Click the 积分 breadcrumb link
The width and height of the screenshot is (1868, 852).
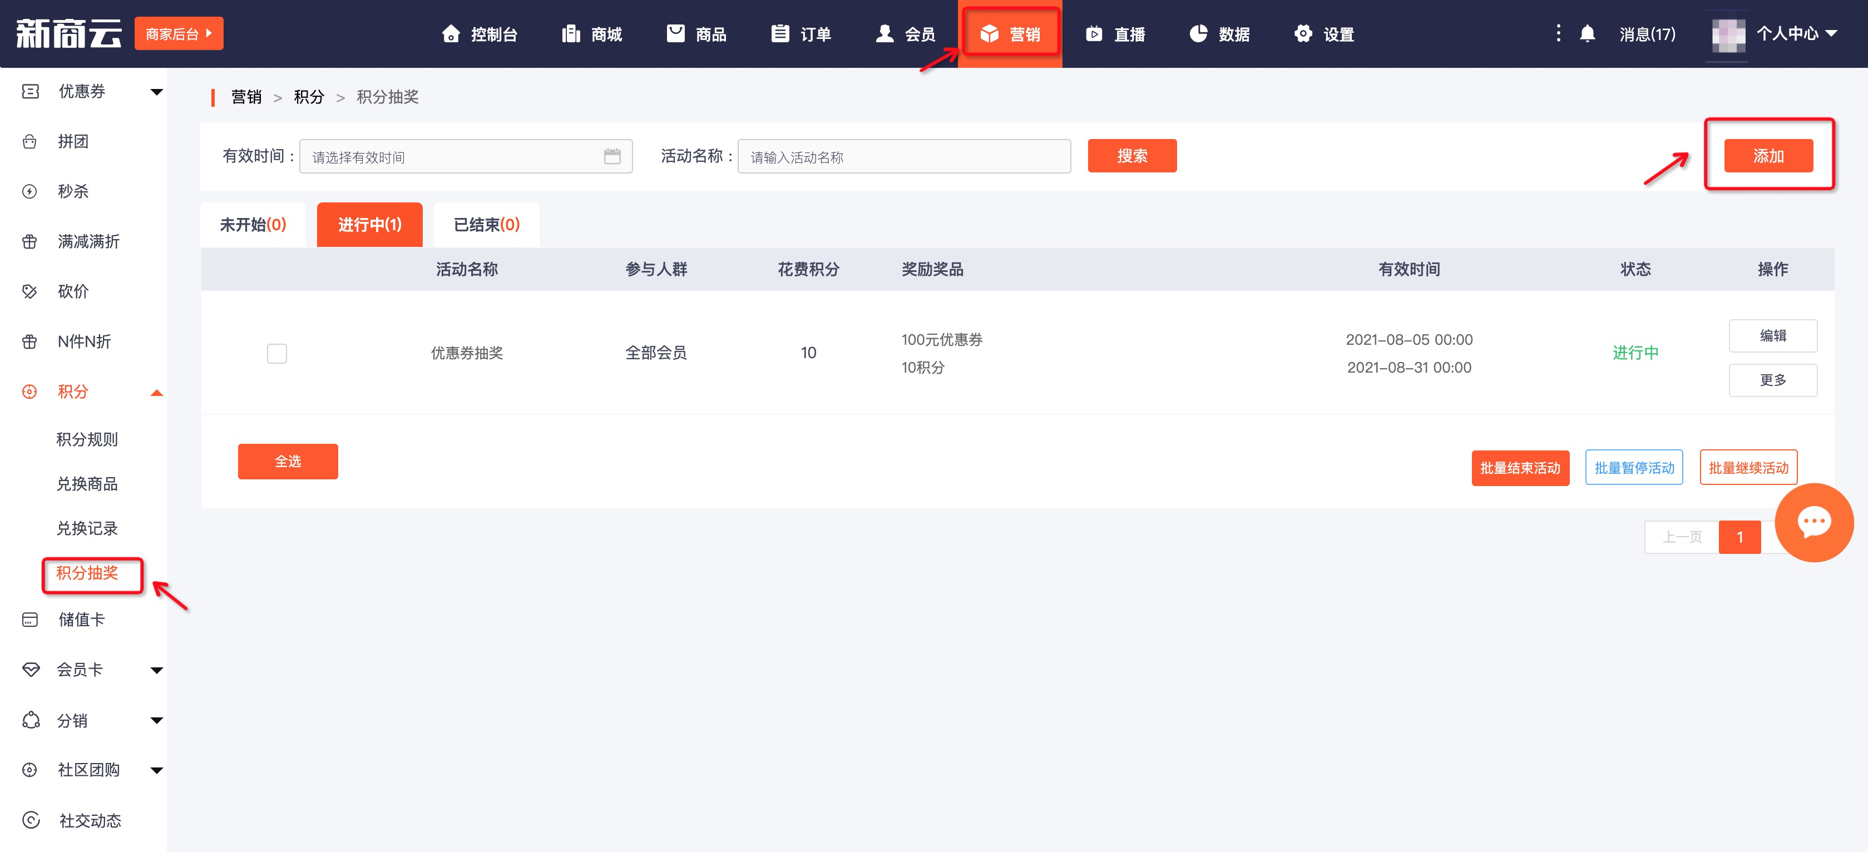coord(308,97)
